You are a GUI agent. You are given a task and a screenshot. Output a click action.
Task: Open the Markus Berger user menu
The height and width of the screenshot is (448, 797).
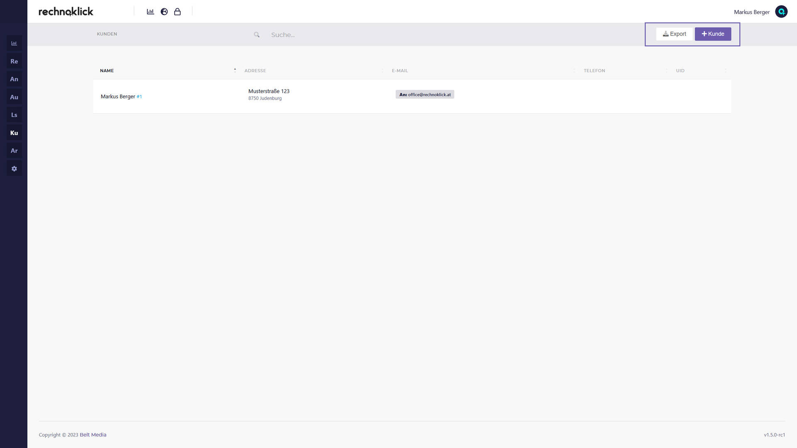(751, 12)
